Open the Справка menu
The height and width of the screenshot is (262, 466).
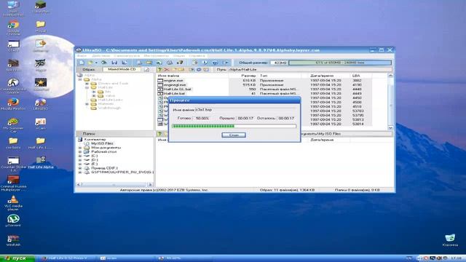click(x=197, y=56)
